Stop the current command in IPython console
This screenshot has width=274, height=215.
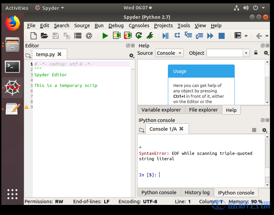click(x=254, y=130)
